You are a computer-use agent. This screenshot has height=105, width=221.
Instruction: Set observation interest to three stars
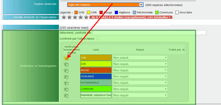click(75, 17)
